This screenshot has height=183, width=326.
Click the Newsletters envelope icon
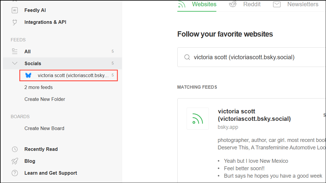click(x=277, y=4)
